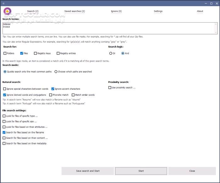
Task: Enable the Folders checkbox
Action: click(x=5, y=53)
